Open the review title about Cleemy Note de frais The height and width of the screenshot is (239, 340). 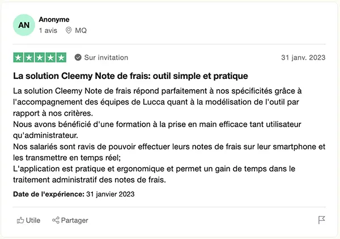tap(130, 76)
